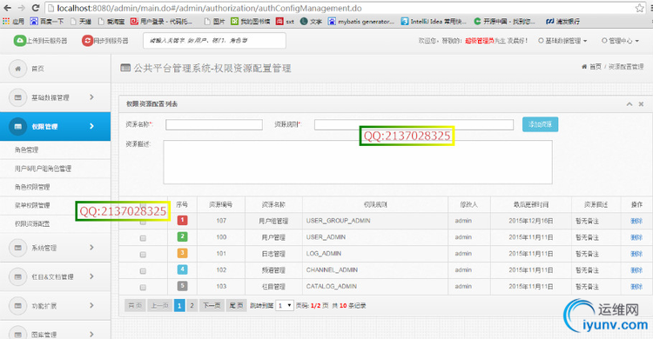The image size is (653, 339).
Task: Click the 首页 breadcrumb link
Action: 596,67
